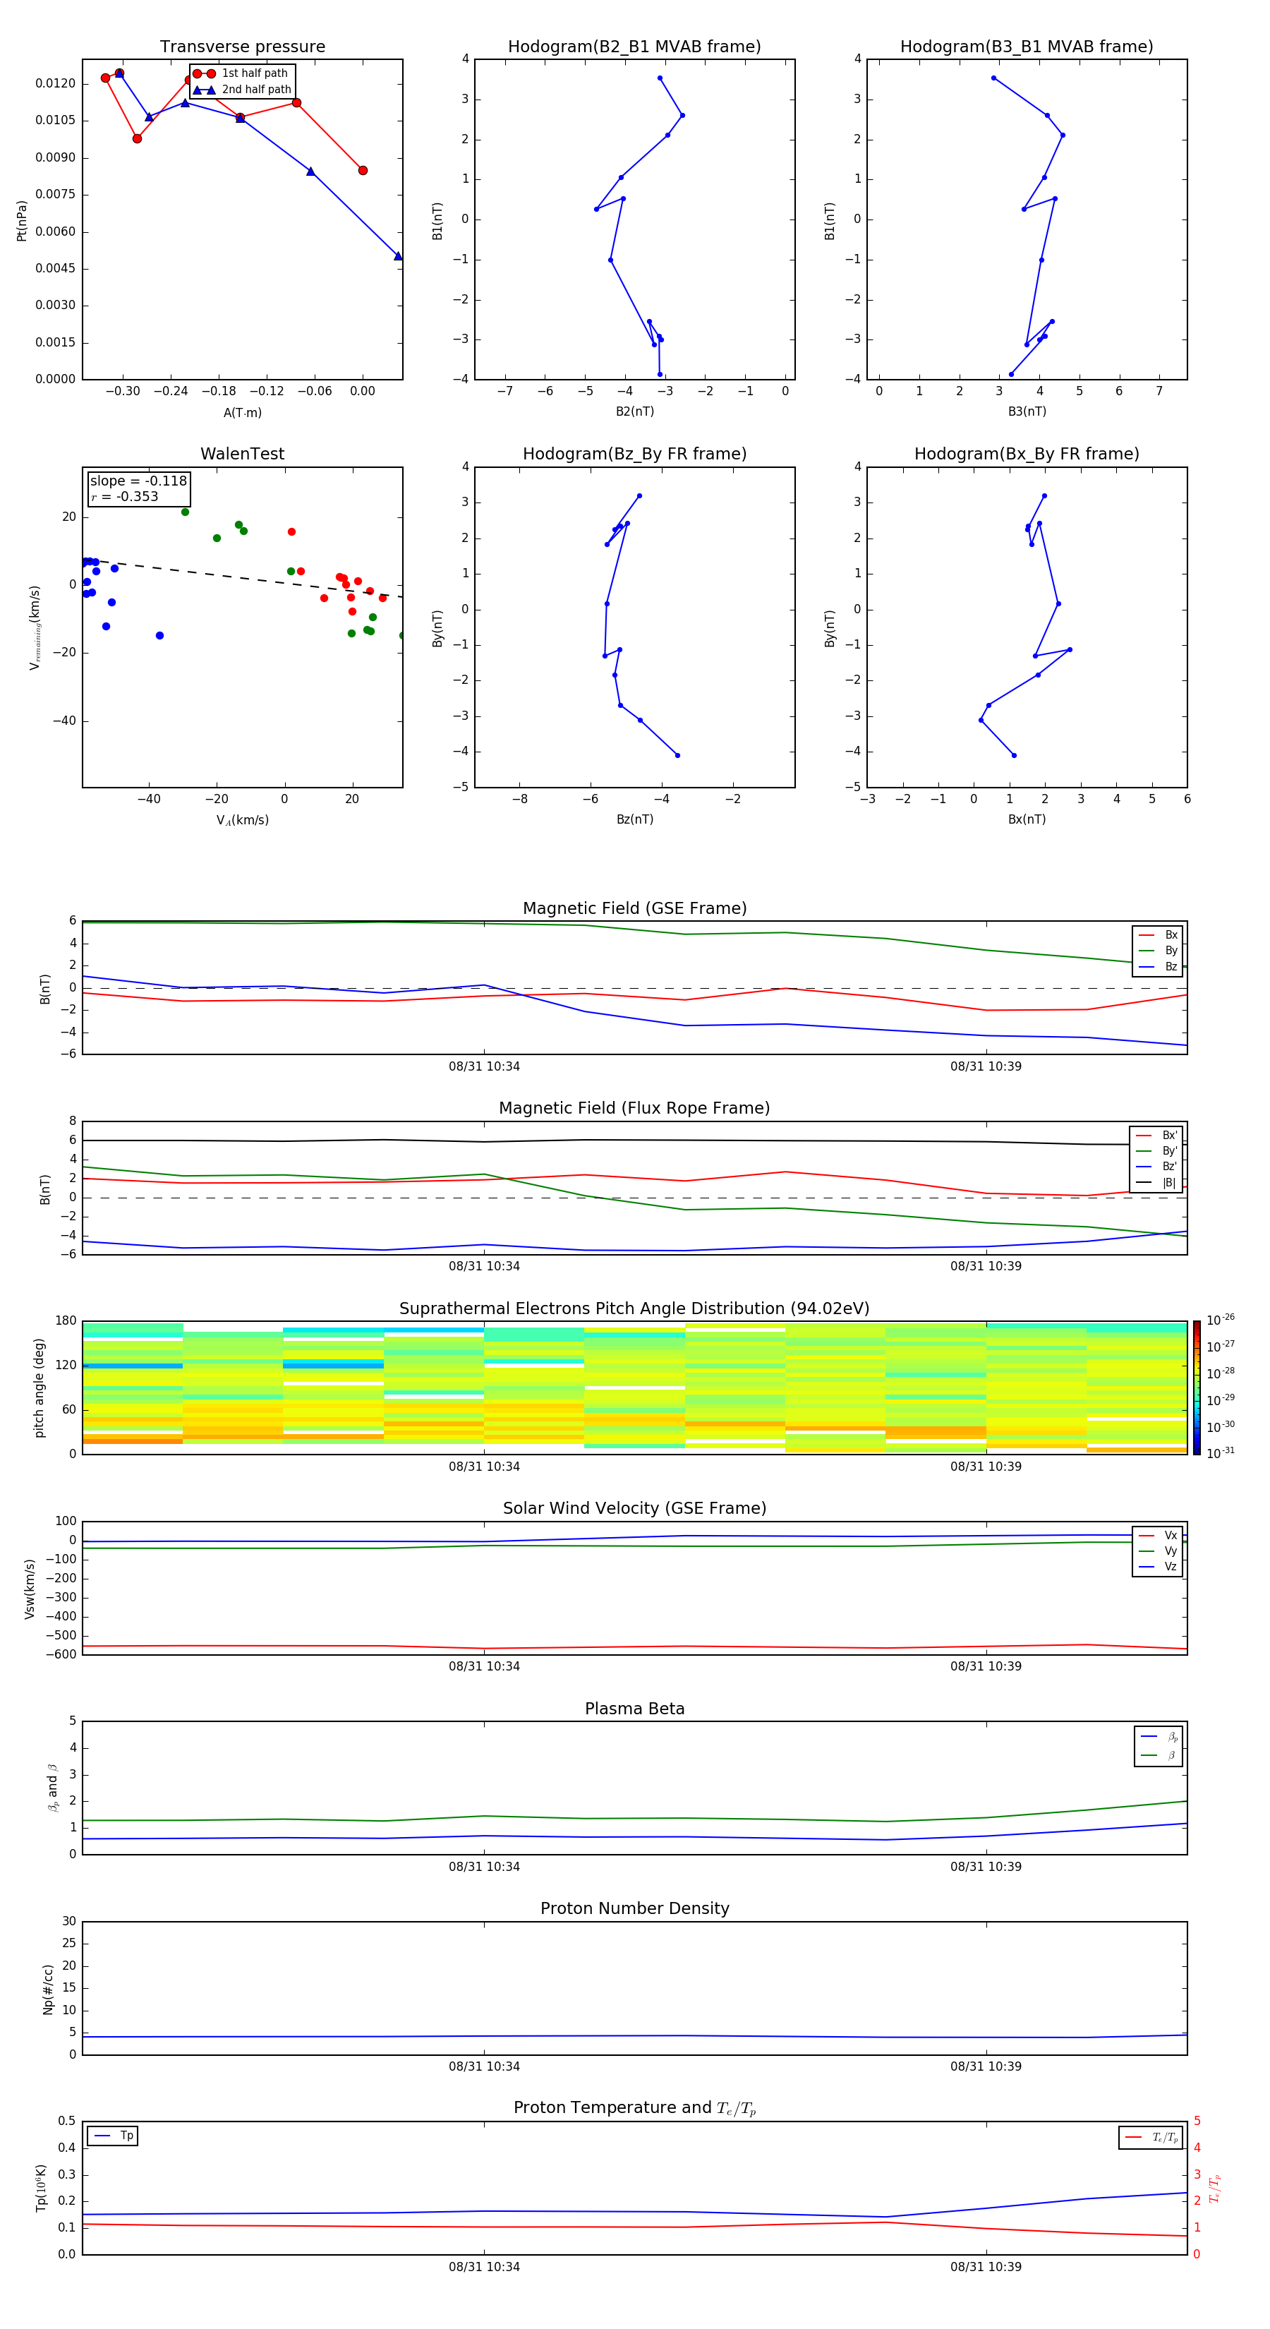Viewport: 1270px width, 2329px height.
Task: Click the 'WalenTest' plot title
Action: point(242,454)
